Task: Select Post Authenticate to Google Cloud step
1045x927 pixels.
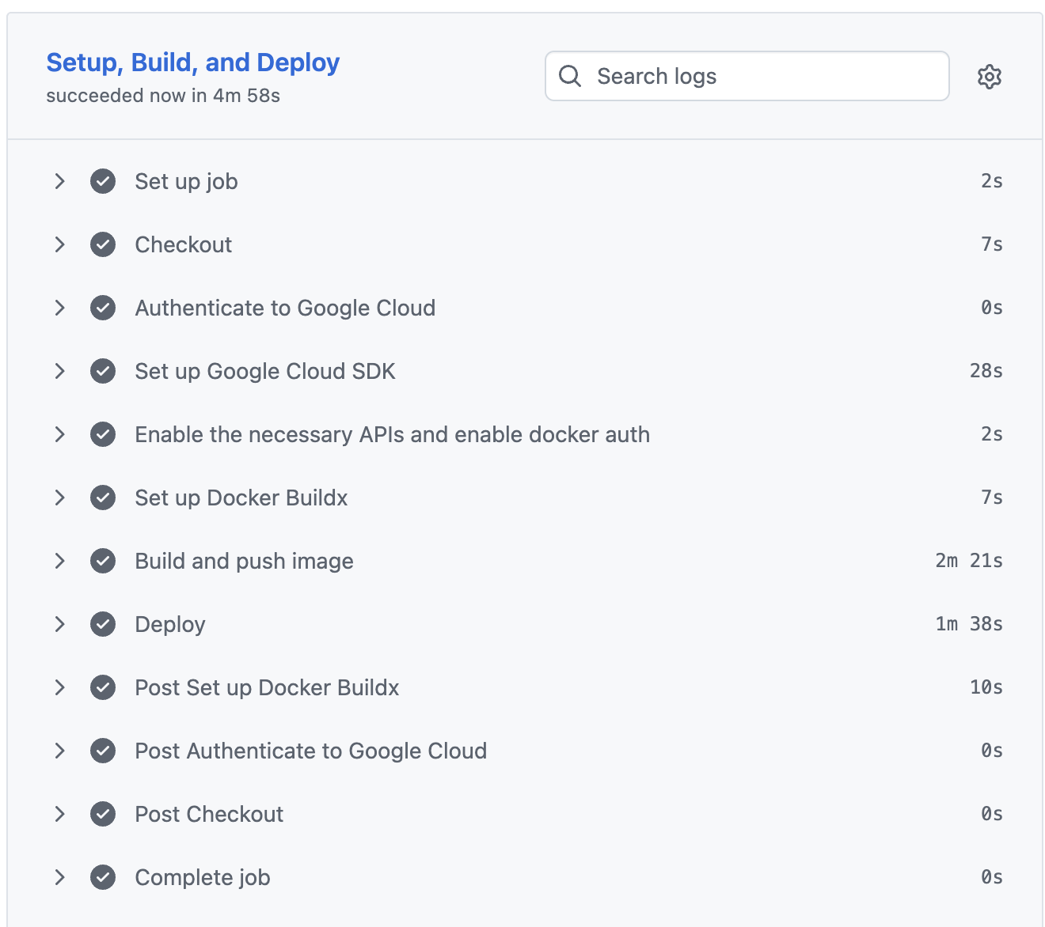Action: pos(310,751)
